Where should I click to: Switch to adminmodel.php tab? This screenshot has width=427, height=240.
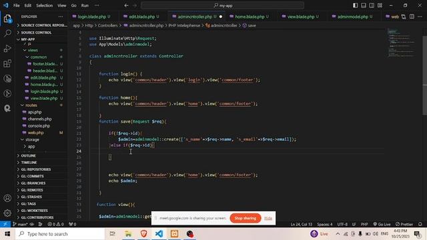click(x=352, y=17)
